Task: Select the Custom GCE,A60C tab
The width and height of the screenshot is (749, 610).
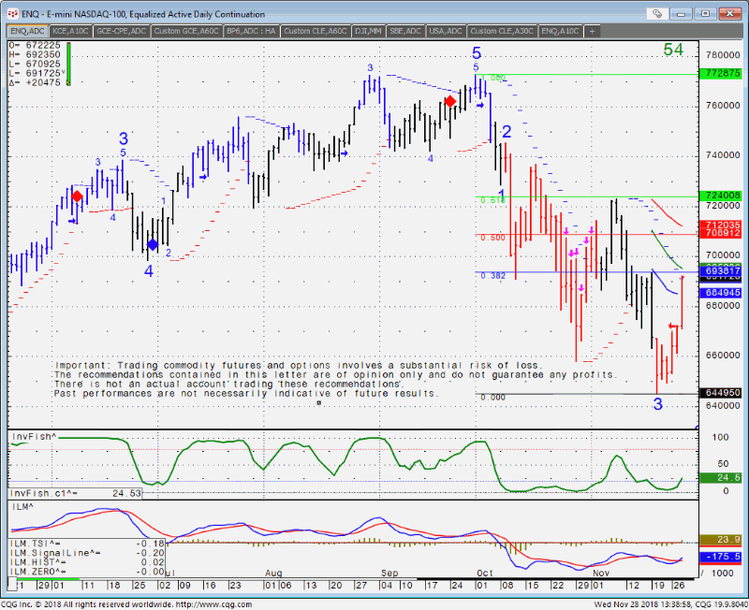Action: point(185,31)
